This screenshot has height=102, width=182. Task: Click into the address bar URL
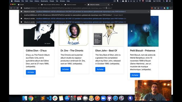point(68,8)
